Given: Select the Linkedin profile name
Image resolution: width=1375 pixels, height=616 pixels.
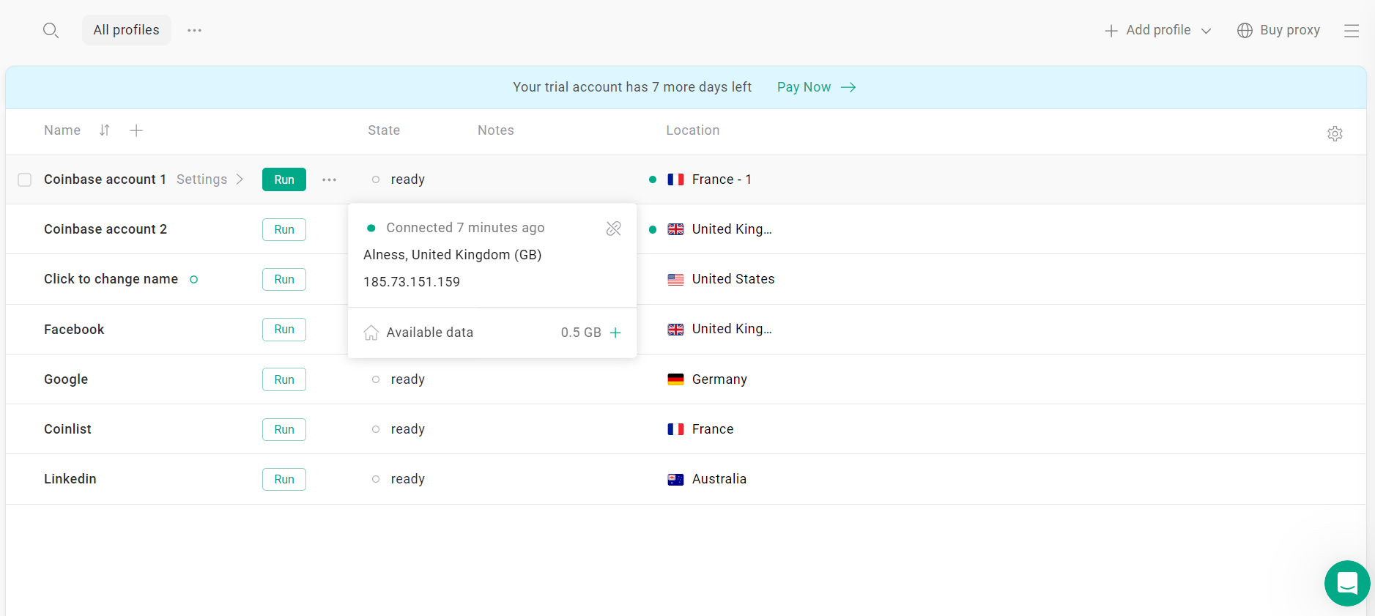Looking at the screenshot, I should [x=70, y=479].
